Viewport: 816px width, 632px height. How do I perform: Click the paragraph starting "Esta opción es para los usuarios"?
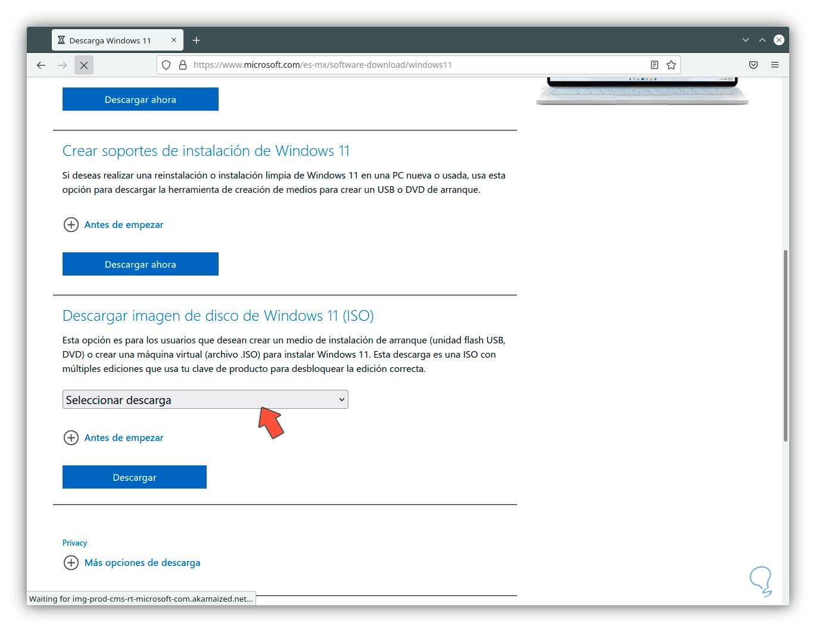284,355
